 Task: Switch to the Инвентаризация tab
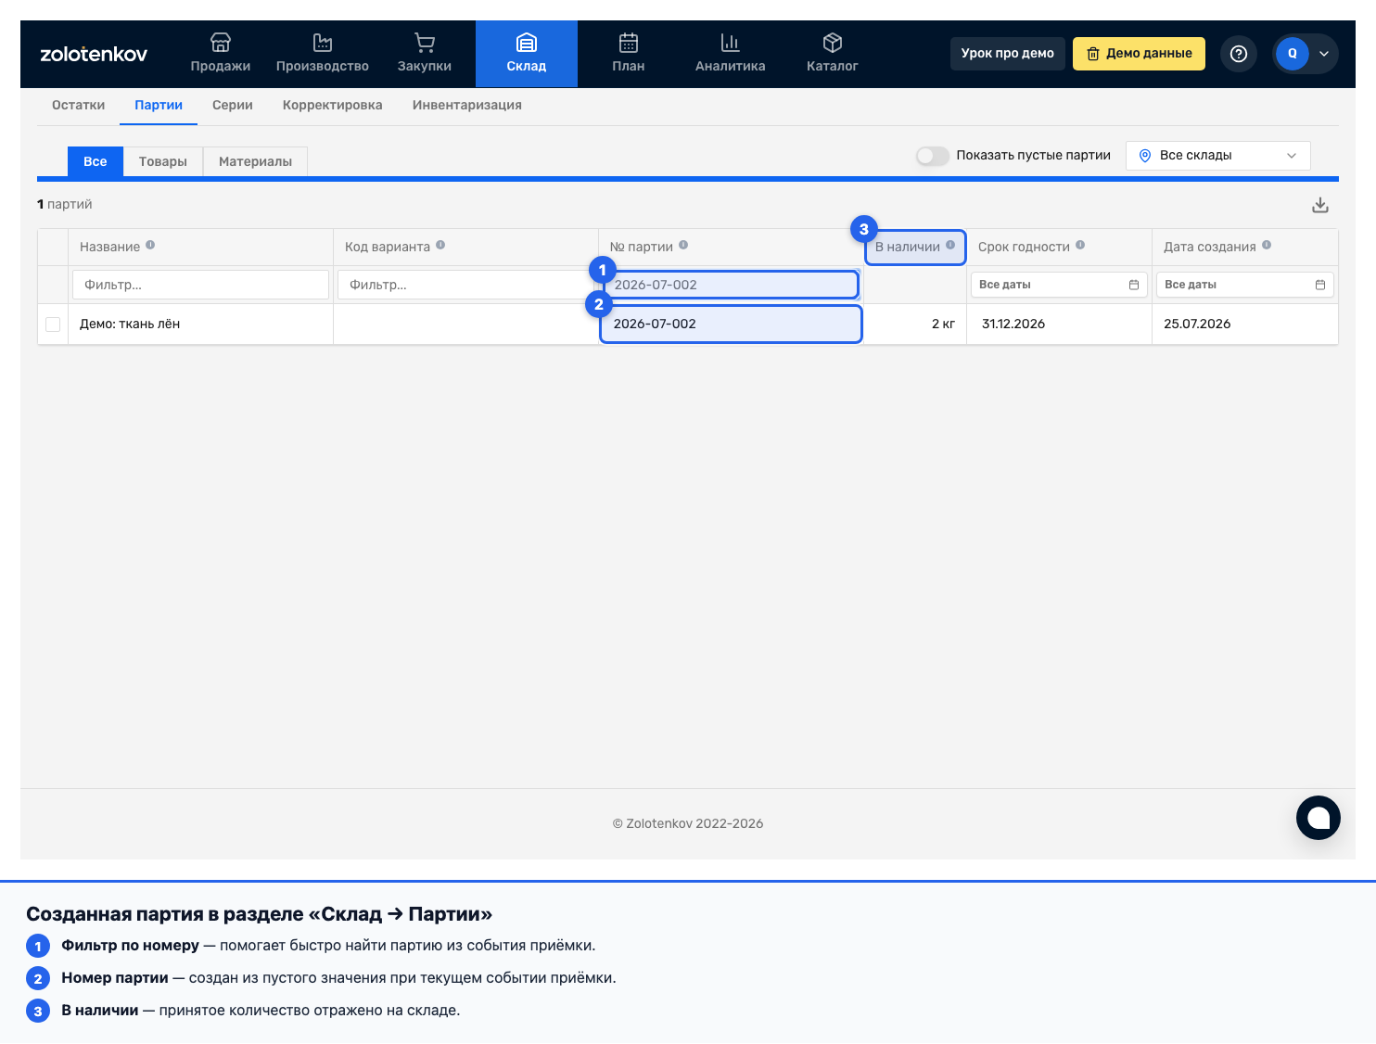(x=467, y=106)
